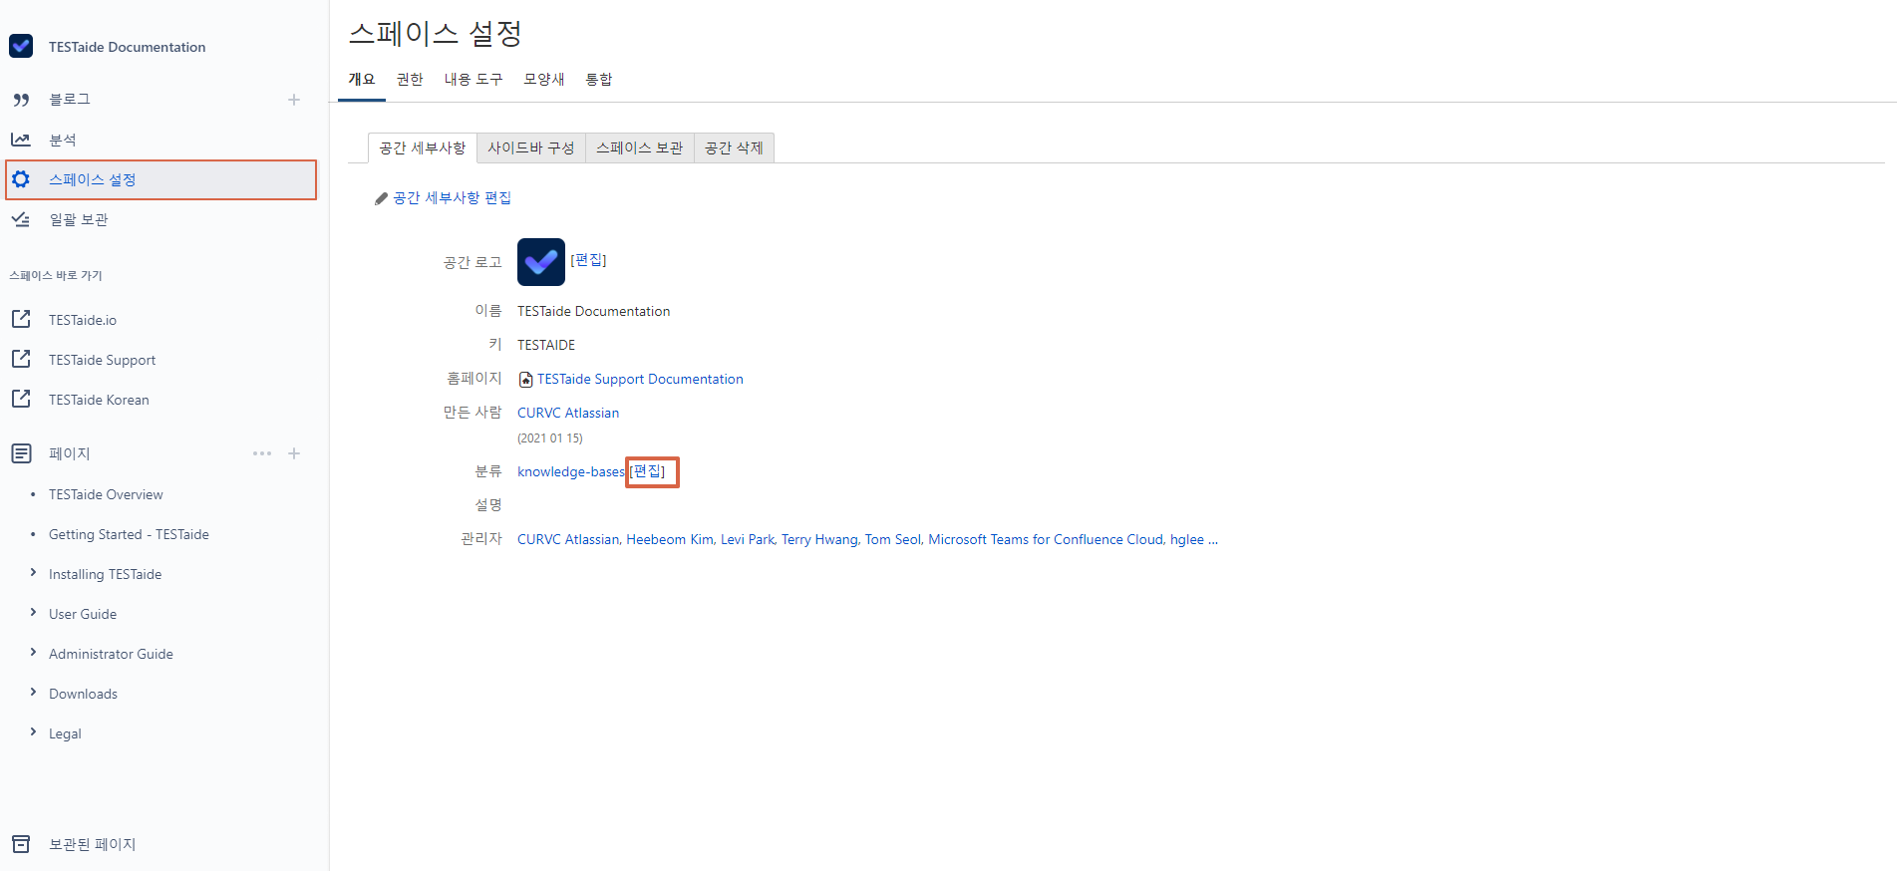
Task: Open the three-dot menu beside 페이지
Action: point(262,453)
